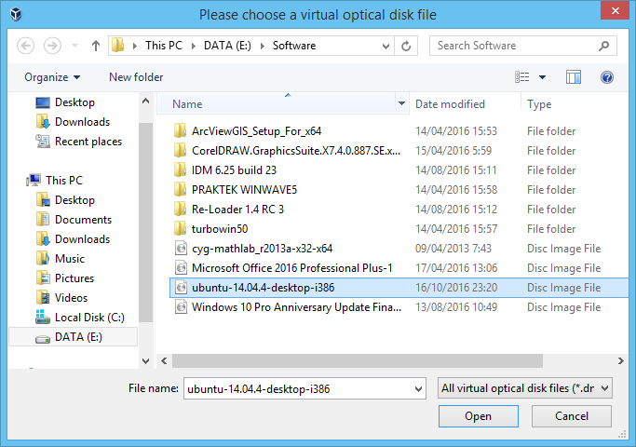Click date 16/10/2016 23:20 cell
The width and height of the screenshot is (636, 447).
[456, 287]
